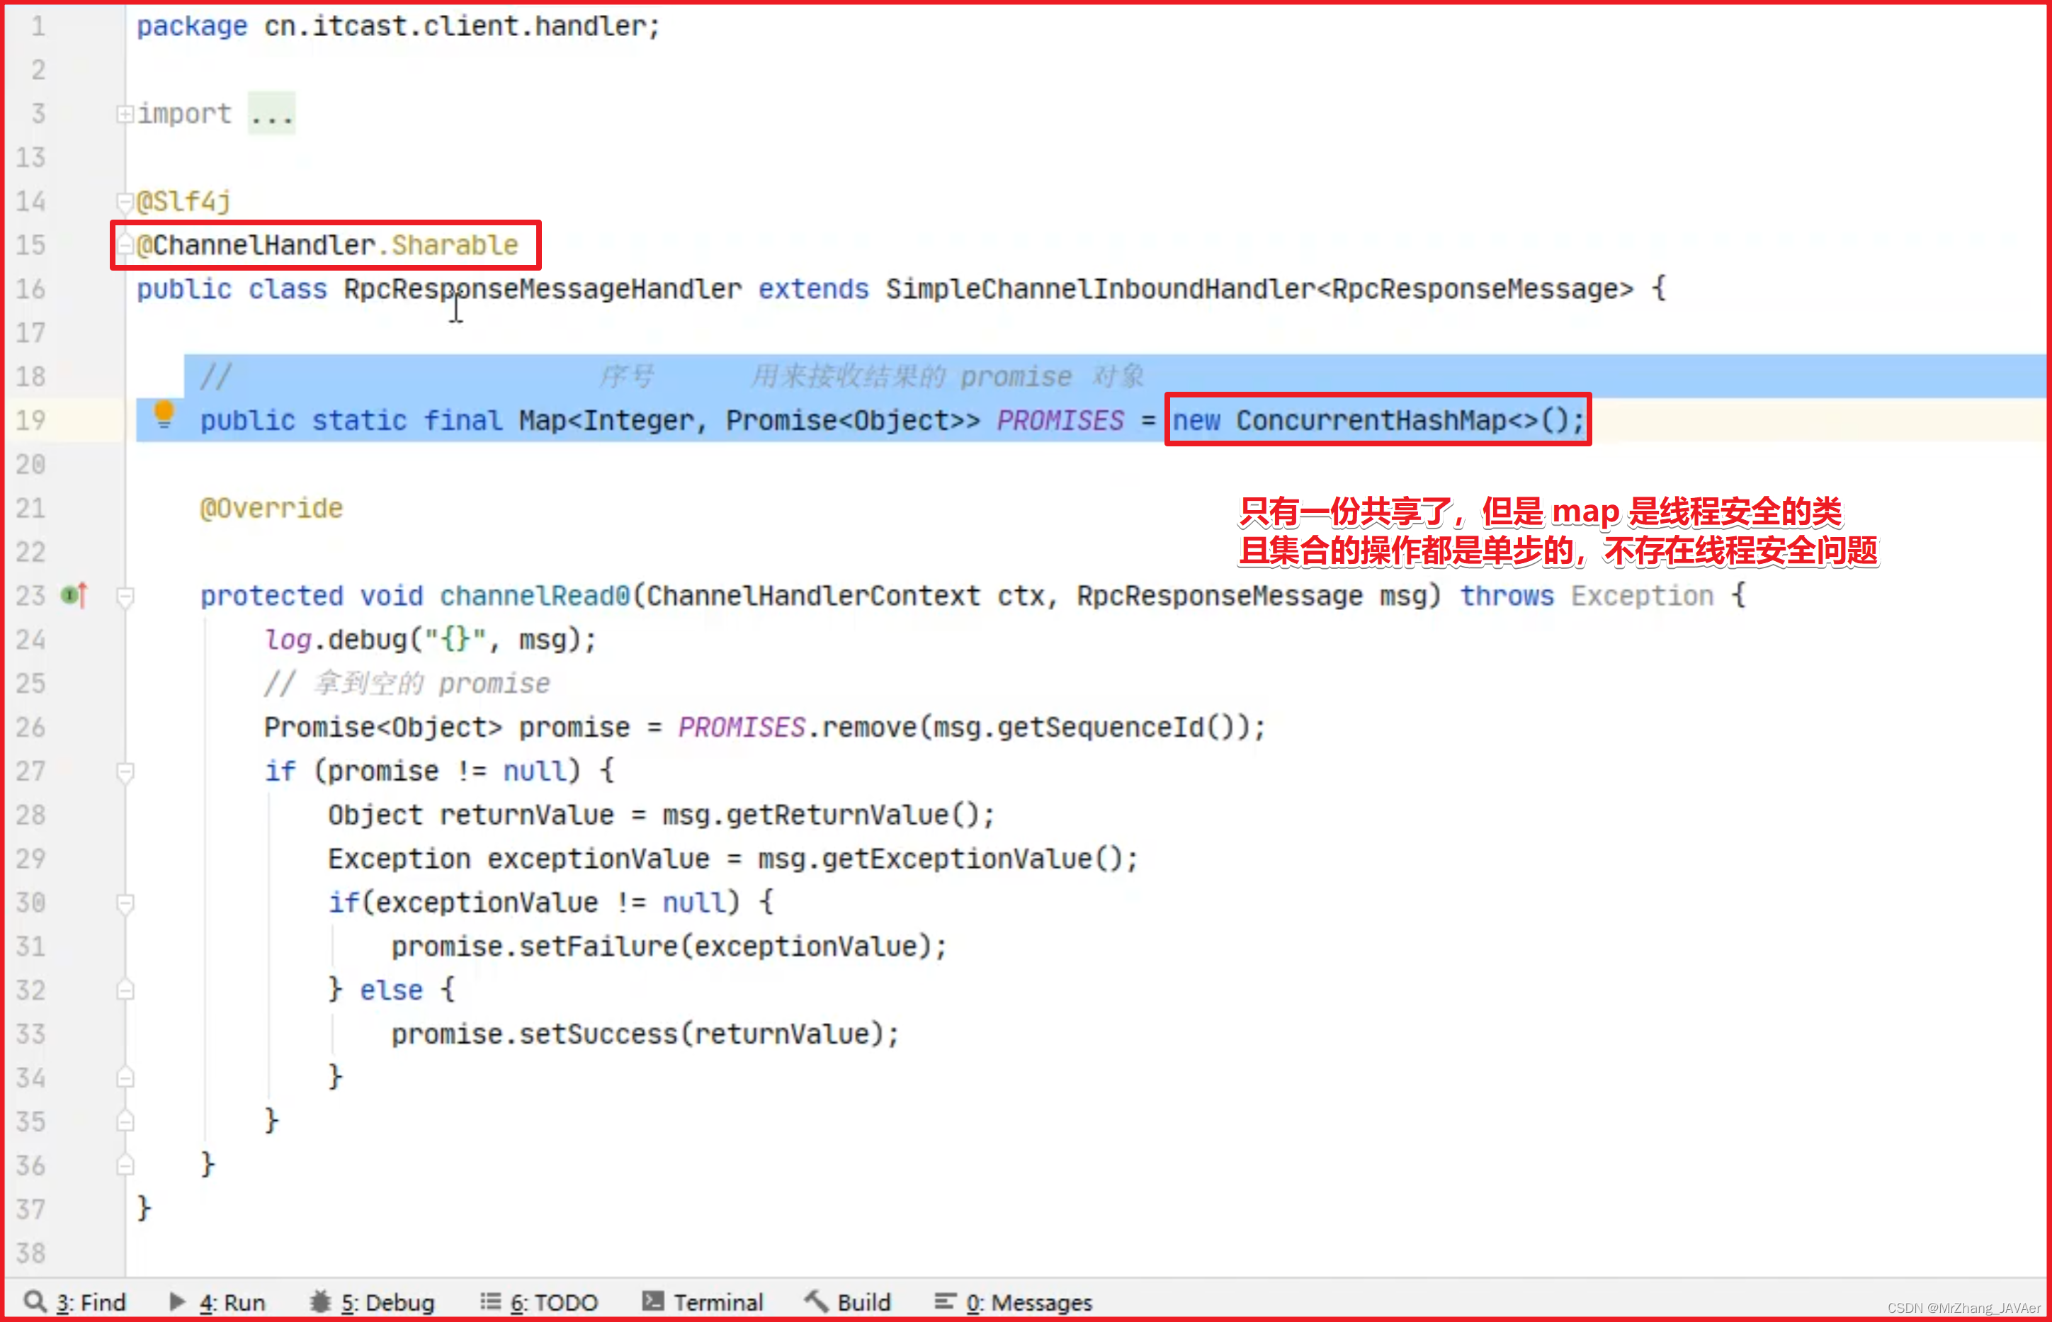The image size is (2052, 1322).
Task: Click the fold end marker on line 34
Action: tap(125, 1078)
